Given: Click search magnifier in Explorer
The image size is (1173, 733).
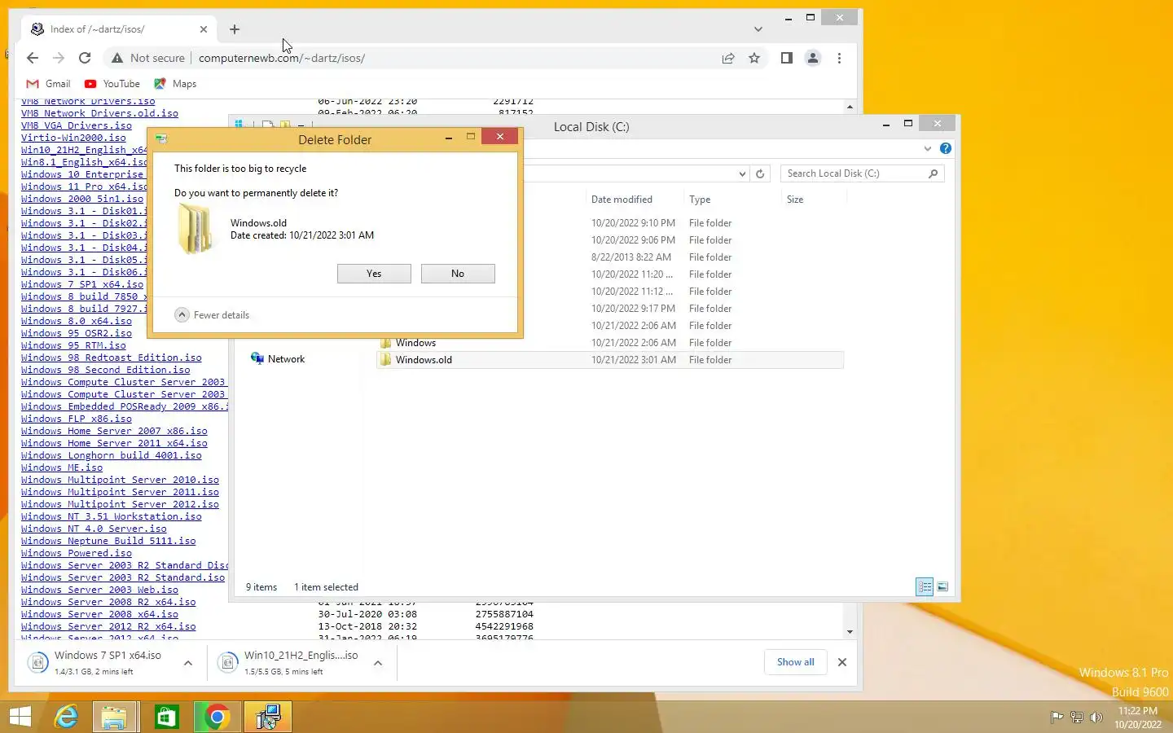Looking at the screenshot, I should [934, 173].
